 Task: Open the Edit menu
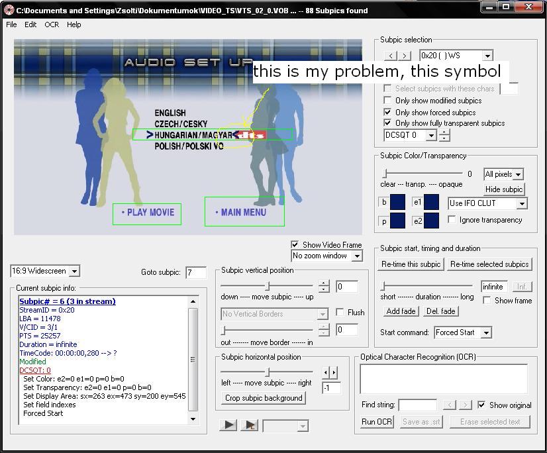30,25
